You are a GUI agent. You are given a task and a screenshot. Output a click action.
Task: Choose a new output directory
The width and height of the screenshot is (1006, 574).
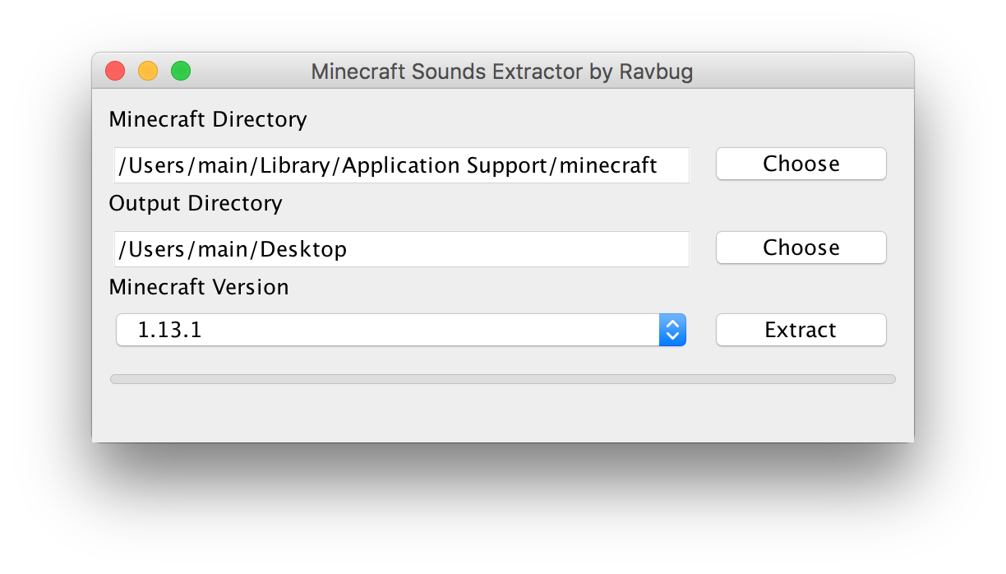pyautogui.click(x=801, y=248)
